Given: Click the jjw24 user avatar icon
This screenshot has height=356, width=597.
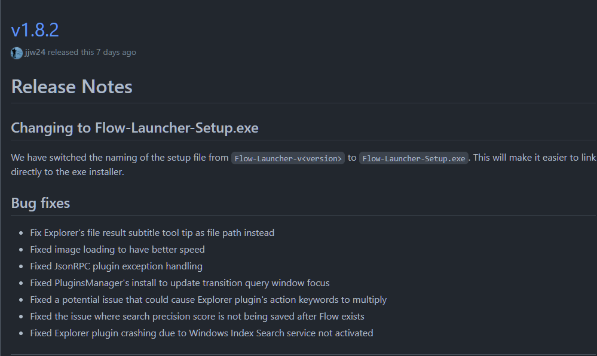Looking at the screenshot, I should coord(17,53).
